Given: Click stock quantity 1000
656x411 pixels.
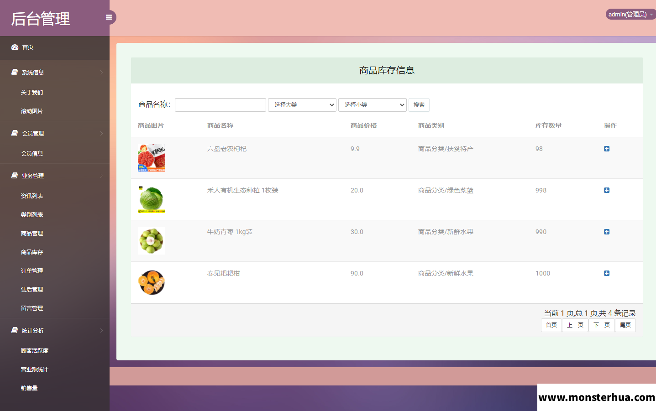Looking at the screenshot, I should click(x=543, y=273).
